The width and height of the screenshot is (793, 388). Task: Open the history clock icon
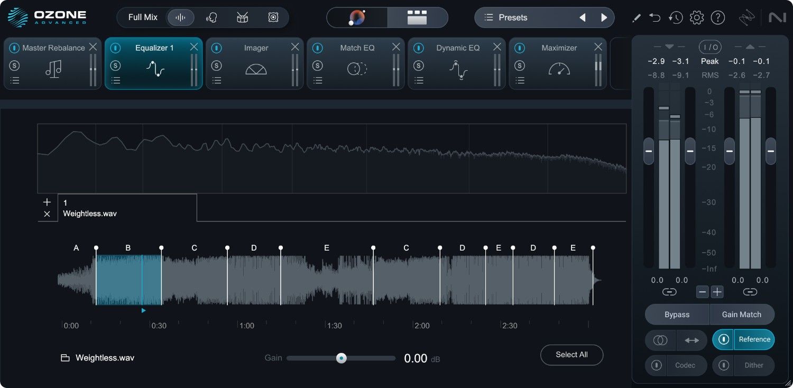tap(675, 17)
